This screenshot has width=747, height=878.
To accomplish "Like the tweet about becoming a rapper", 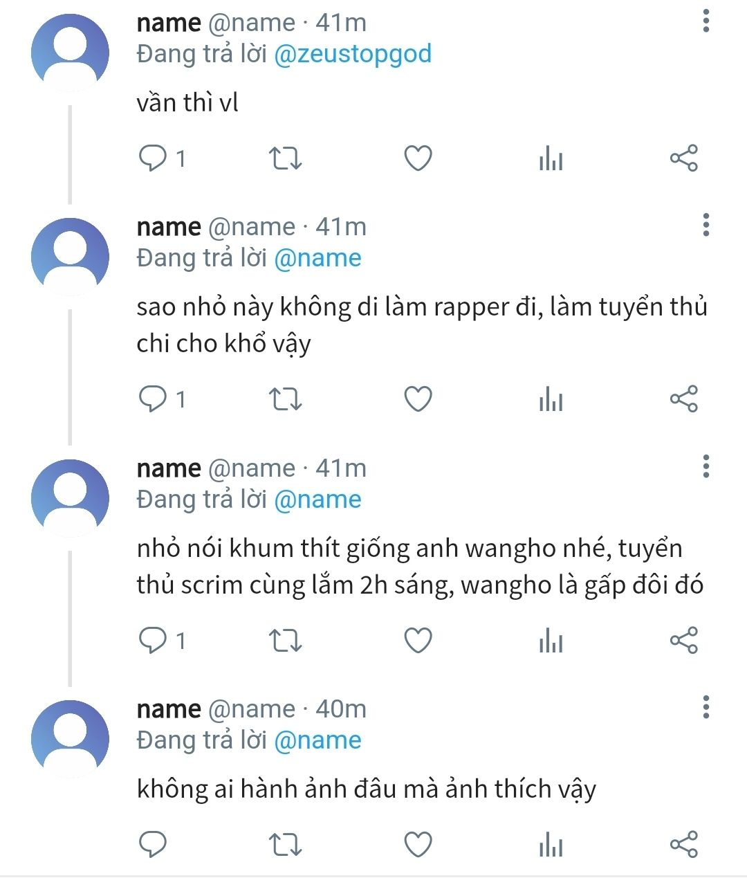I will point(418,399).
